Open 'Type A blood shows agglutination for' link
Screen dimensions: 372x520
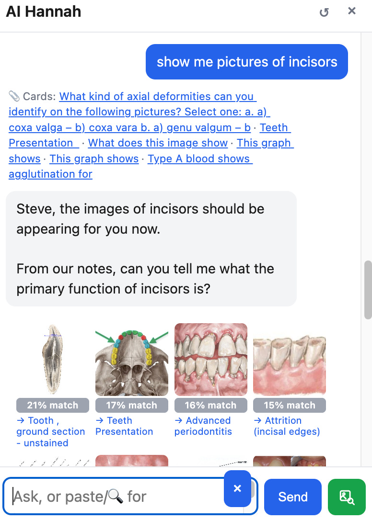click(x=130, y=166)
